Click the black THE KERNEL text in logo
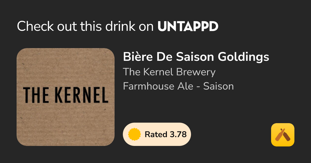This screenshot has height=163, width=311. [66, 95]
